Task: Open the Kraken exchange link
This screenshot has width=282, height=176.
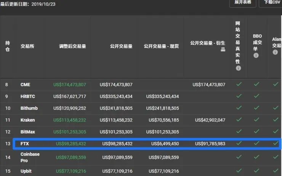Action: pyautogui.click(x=28, y=120)
